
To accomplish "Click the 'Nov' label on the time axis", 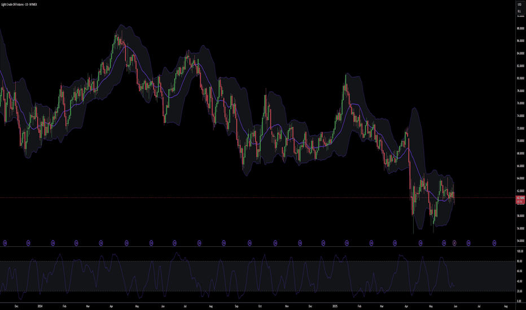I will (x=287, y=306).
